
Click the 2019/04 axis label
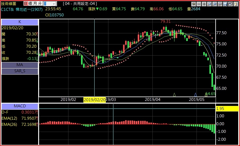point(152,100)
